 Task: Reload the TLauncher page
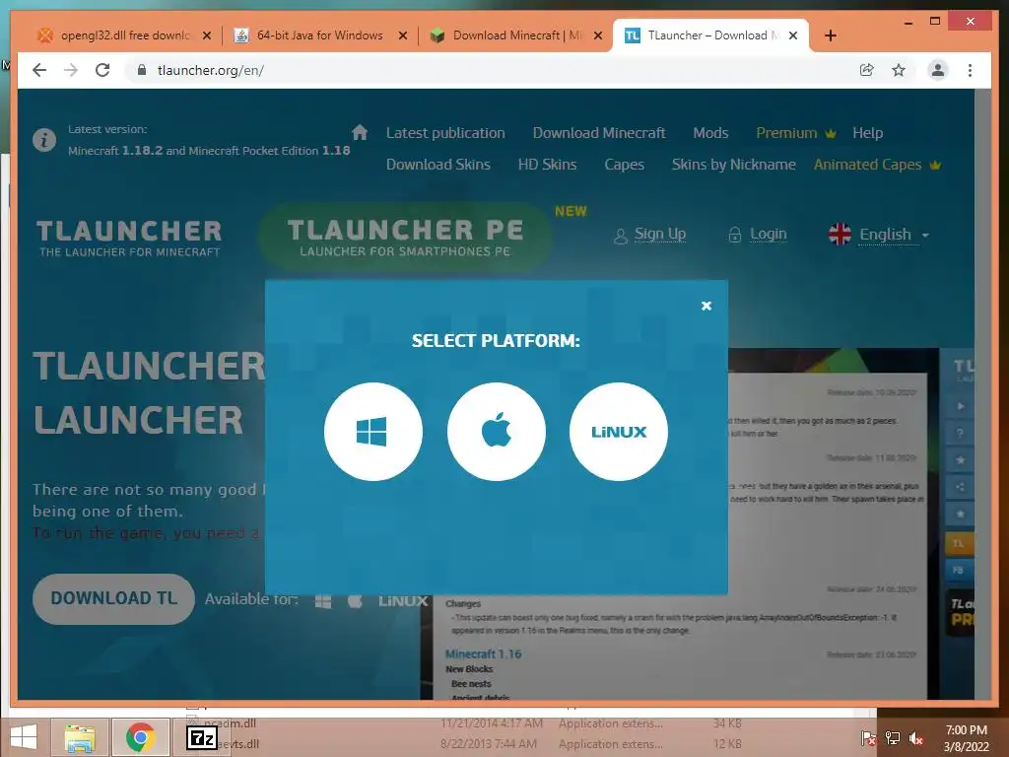pyautogui.click(x=102, y=70)
